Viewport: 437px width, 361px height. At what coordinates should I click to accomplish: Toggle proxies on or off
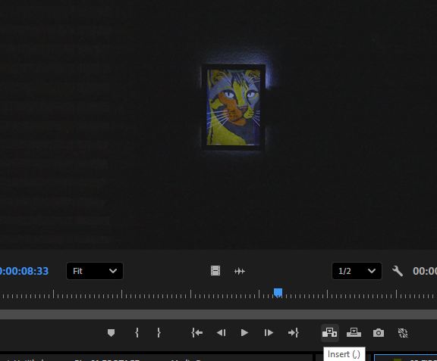pos(403,333)
